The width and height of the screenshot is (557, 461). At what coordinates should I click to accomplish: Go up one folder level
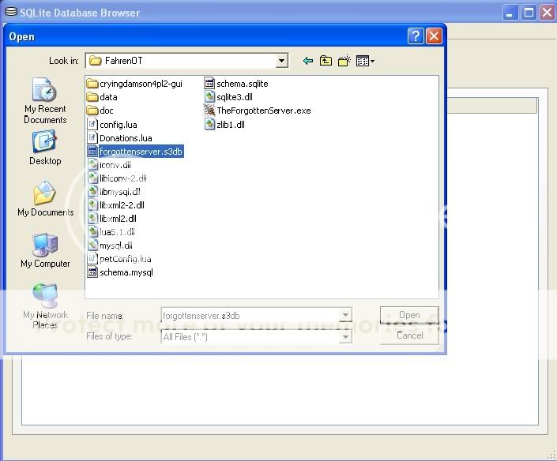pos(326,61)
